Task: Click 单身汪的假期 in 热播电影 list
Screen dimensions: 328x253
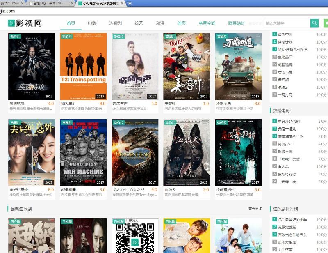Action: coord(289,121)
